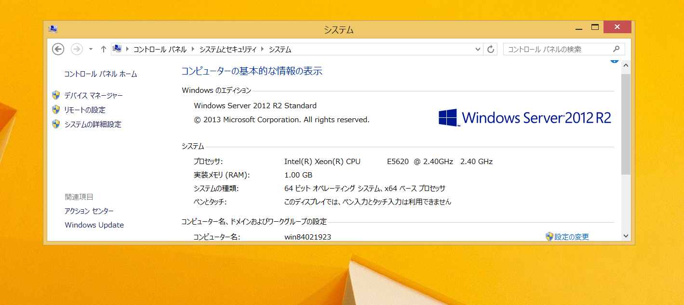
Task: Expand the chevron before コントロール パネル breadcrumb
Action: (x=128, y=49)
